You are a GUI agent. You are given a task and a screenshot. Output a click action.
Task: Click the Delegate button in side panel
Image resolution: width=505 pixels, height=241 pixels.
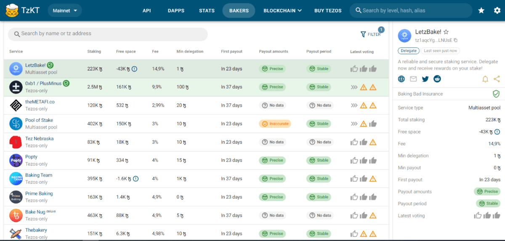(409, 51)
